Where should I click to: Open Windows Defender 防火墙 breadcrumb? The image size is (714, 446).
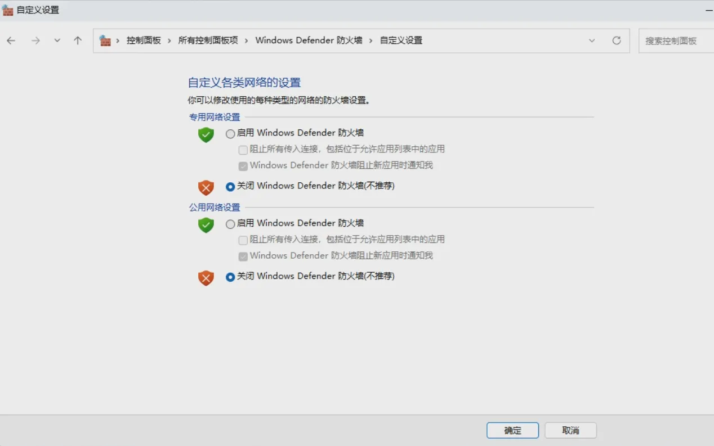pyautogui.click(x=309, y=40)
